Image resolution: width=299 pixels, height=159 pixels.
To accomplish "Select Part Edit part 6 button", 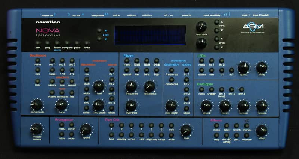I will click(x=161, y=125).
